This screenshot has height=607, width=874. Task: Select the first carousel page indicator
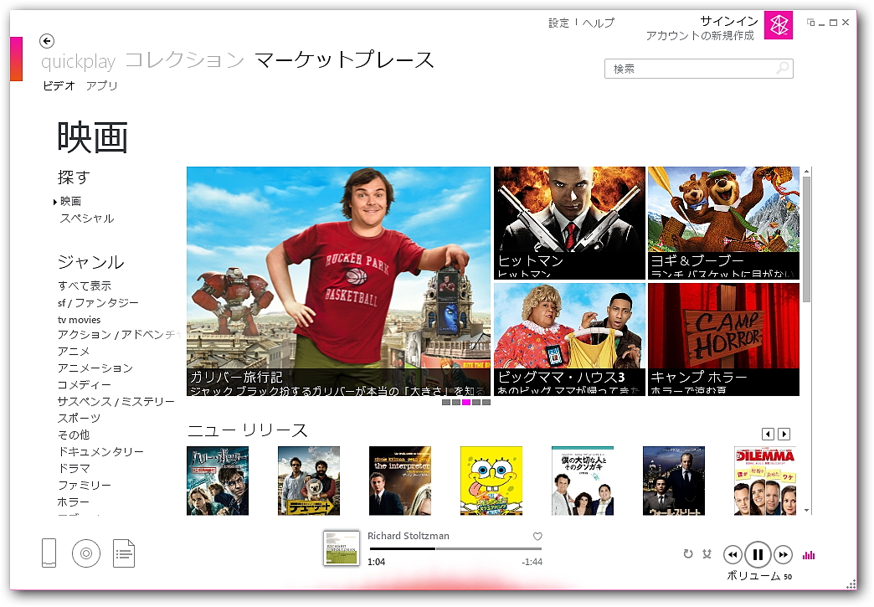[x=446, y=402]
